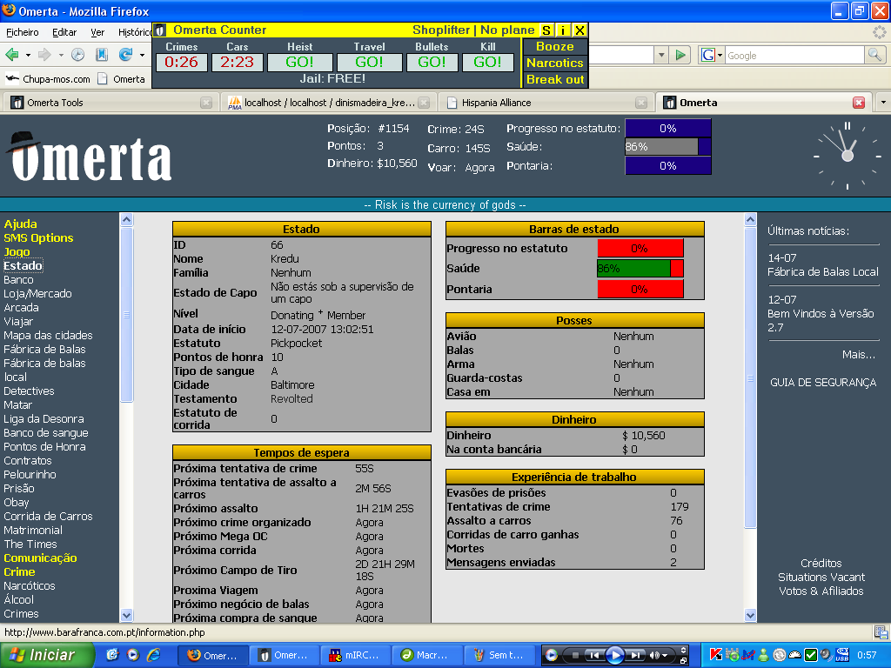This screenshot has height=668, width=891.
Task: Click the green Back arrow in Firefox
Action: point(12,55)
